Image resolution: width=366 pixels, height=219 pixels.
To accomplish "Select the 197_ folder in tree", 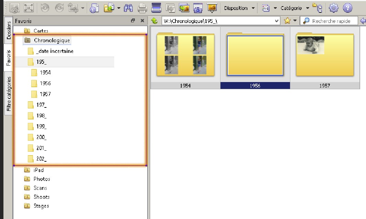I will click(x=41, y=105).
